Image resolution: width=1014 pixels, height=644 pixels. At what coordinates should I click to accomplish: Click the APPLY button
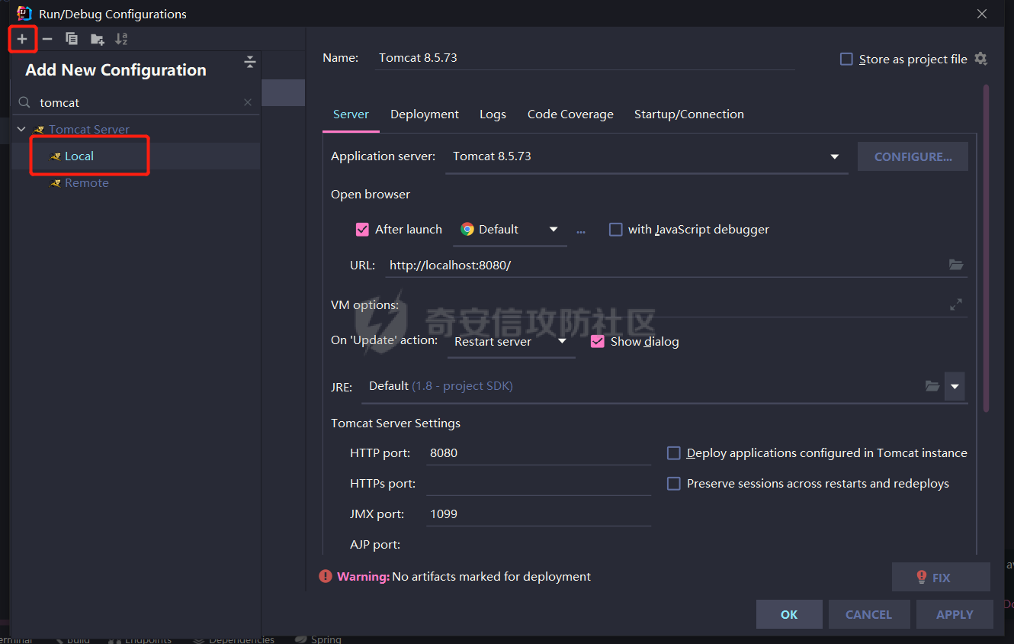[955, 614]
